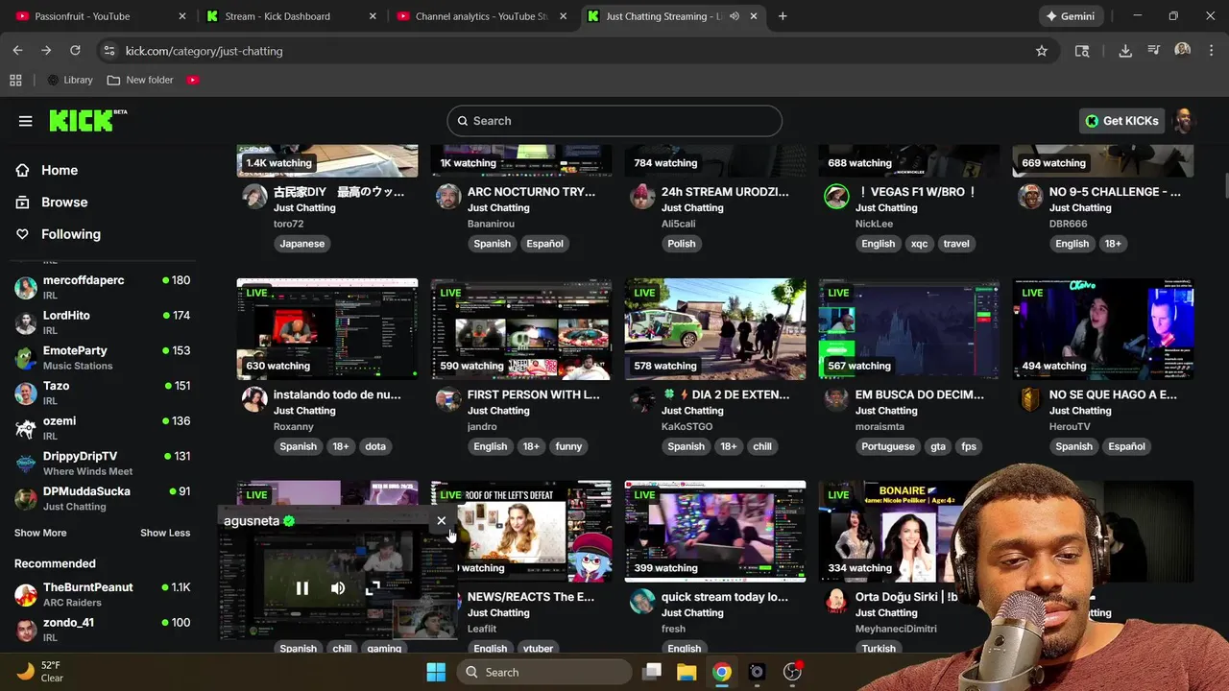
Task: Click the Get KICKs button
Action: (x=1122, y=121)
